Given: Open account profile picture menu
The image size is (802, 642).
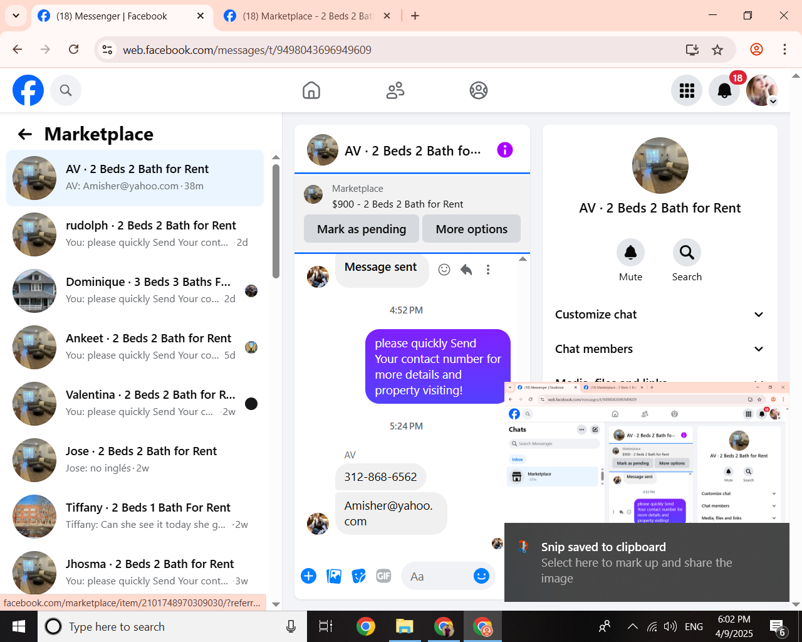Looking at the screenshot, I should (762, 90).
